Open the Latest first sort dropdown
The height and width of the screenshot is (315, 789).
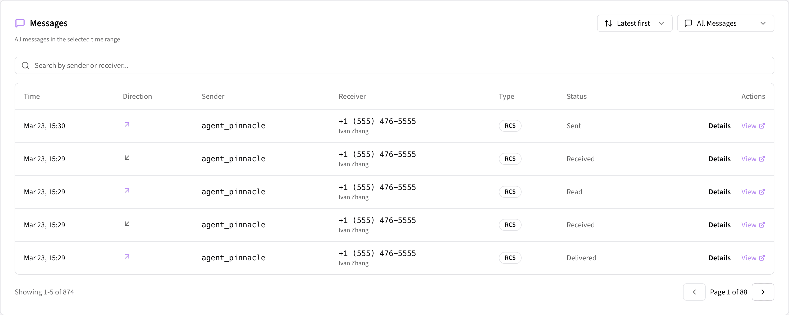pyautogui.click(x=634, y=23)
